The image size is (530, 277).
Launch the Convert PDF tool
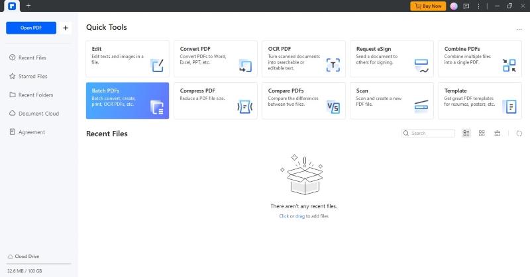tap(215, 59)
